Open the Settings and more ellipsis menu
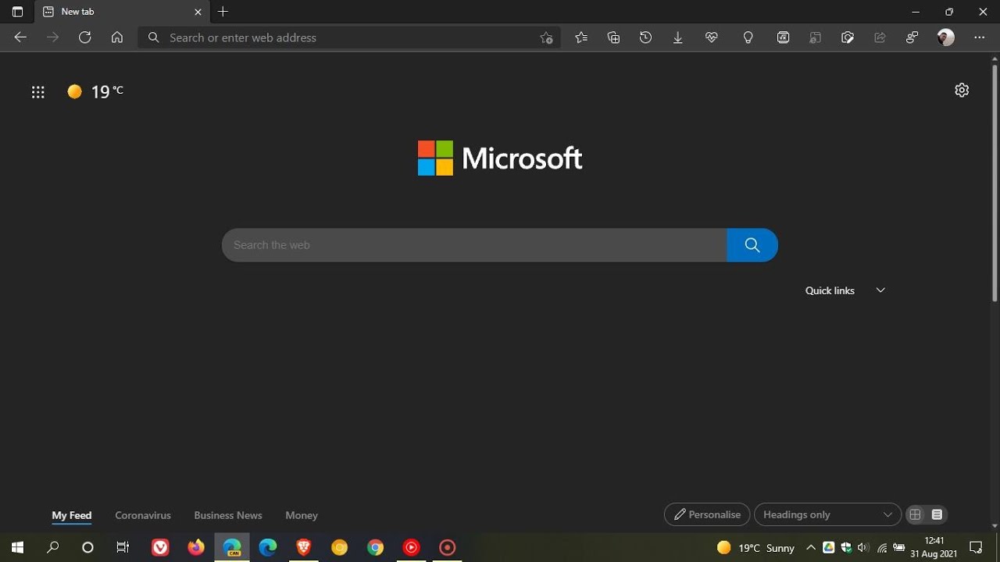The height and width of the screenshot is (562, 1000). 980,37
